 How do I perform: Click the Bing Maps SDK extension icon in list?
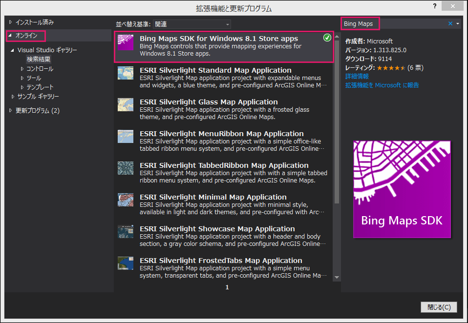(x=126, y=42)
